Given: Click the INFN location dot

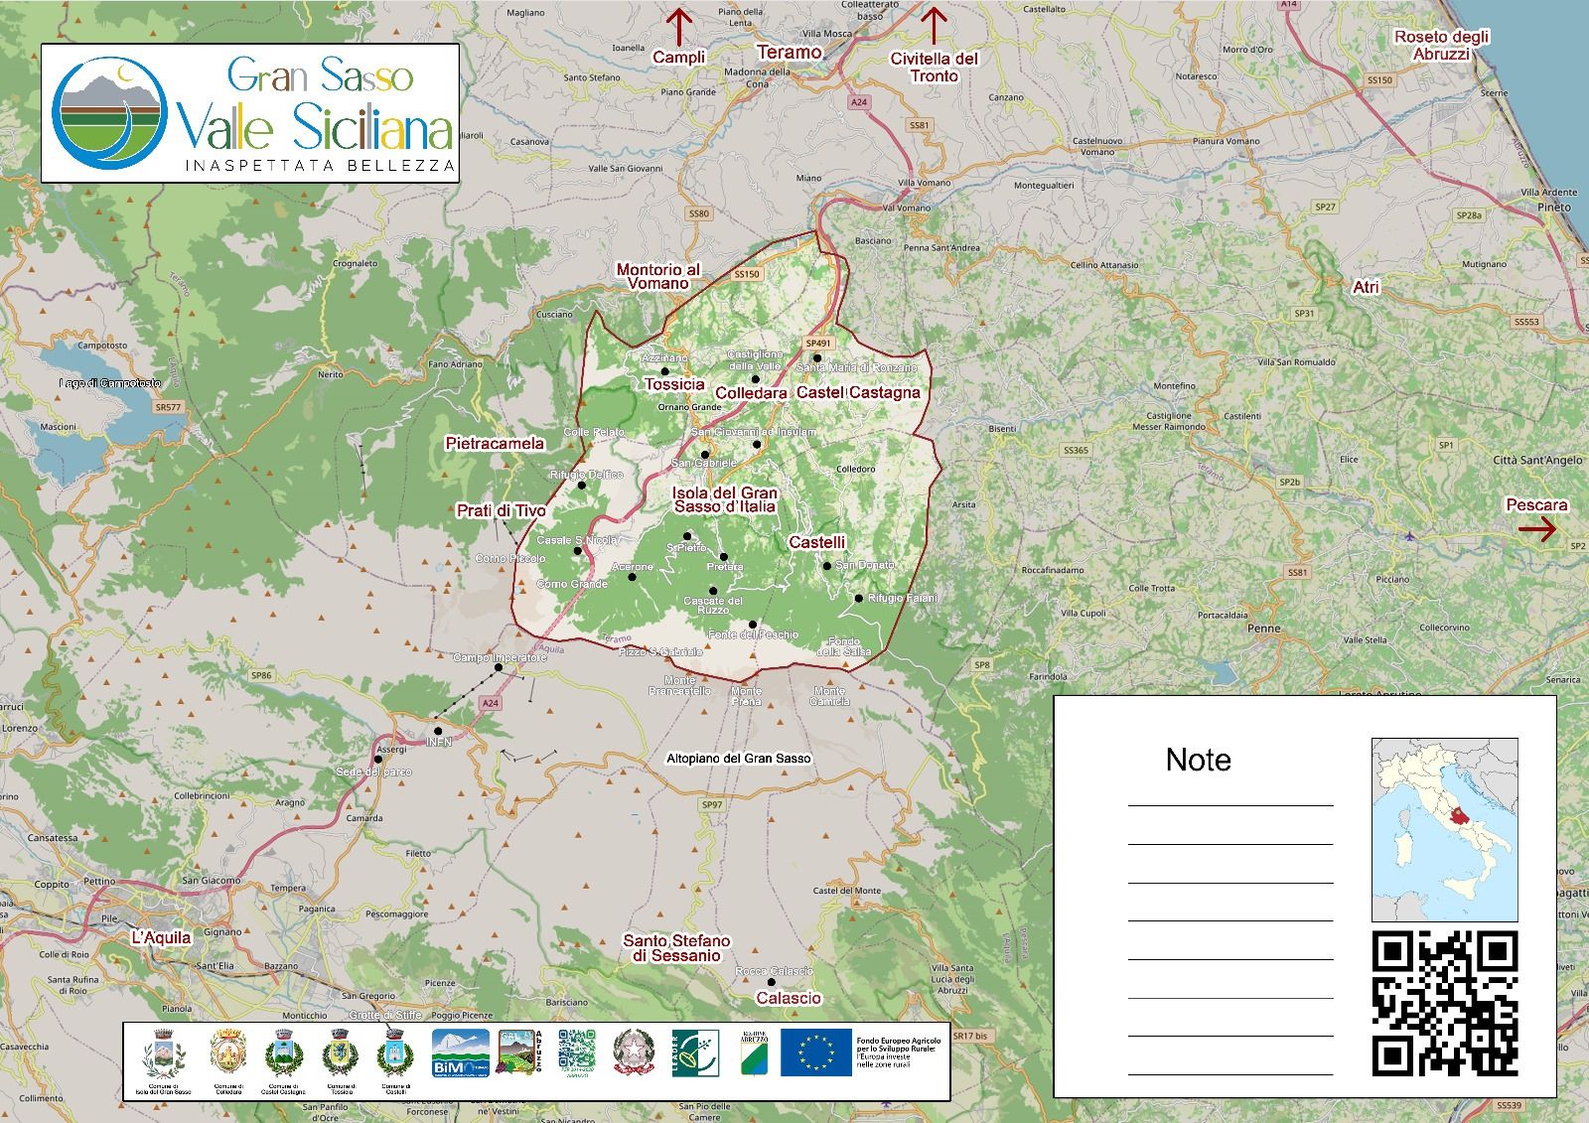Looking at the screenshot, I should pos(437,731).
